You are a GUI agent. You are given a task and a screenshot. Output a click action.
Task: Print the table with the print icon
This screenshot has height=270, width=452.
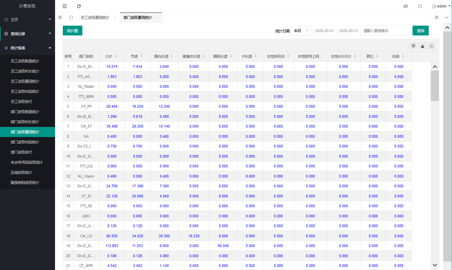click(x=431, y=46)
